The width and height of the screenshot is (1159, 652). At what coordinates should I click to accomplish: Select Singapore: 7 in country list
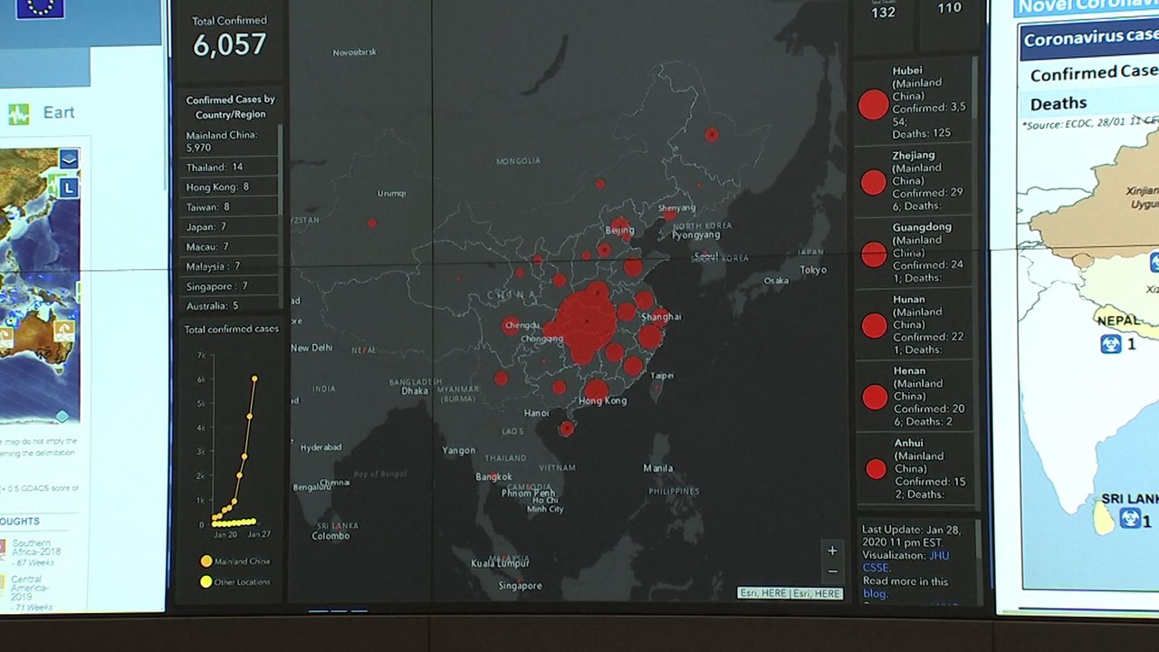(x=227, y=286)
